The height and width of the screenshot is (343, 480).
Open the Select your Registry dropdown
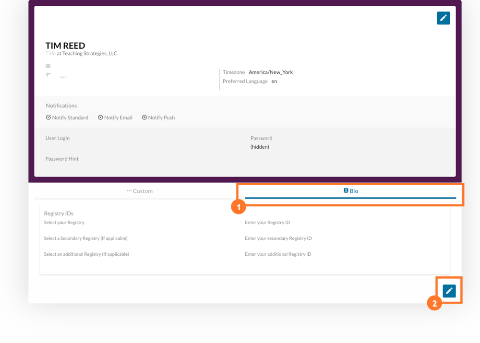[64, 222]
